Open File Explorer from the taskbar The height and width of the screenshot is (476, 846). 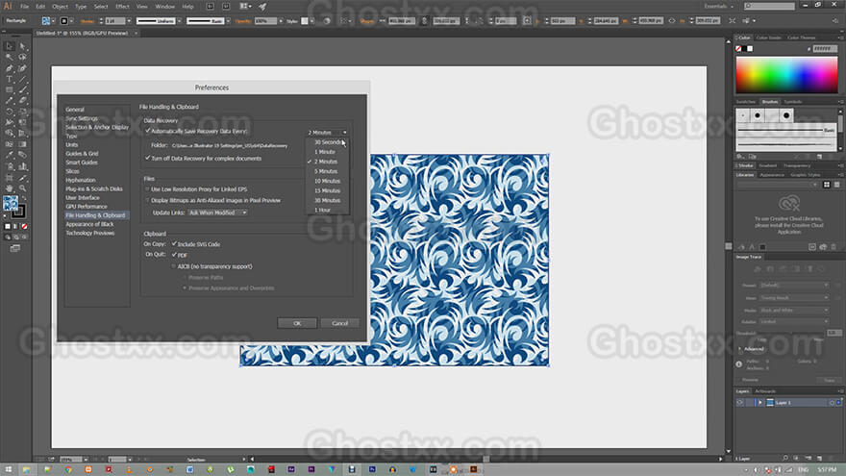pyautogui.click(x=26, y=469)
